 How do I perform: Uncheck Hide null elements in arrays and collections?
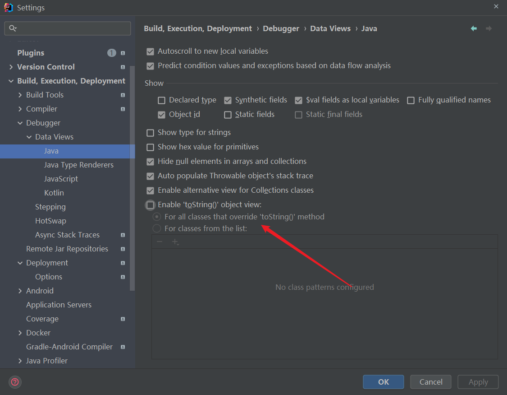point(150,161)
